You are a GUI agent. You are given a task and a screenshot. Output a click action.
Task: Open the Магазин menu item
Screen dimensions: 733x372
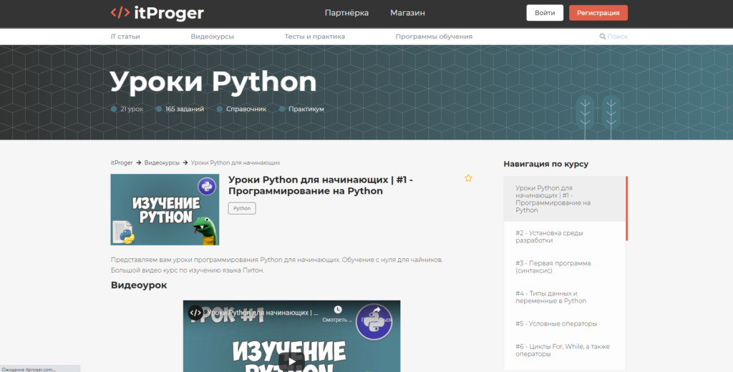pos(407,13)
